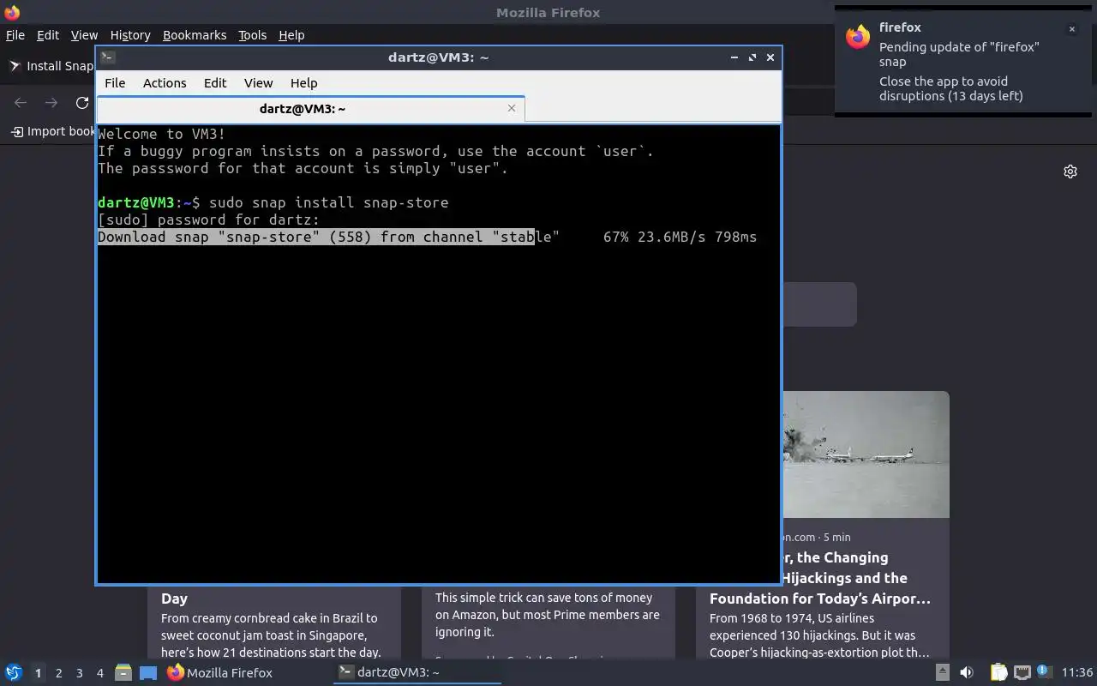Switch to workspace 1
The image size is (1097, 686).
pyautogui.click(x=38, y=673)
